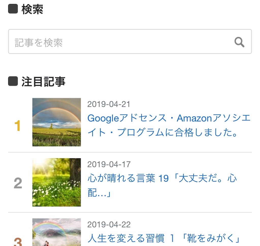Open the Googleアドセンス・Amazonアソシエイト article link
The height and width of the screenshot is (246, 260).
(169, 118)
